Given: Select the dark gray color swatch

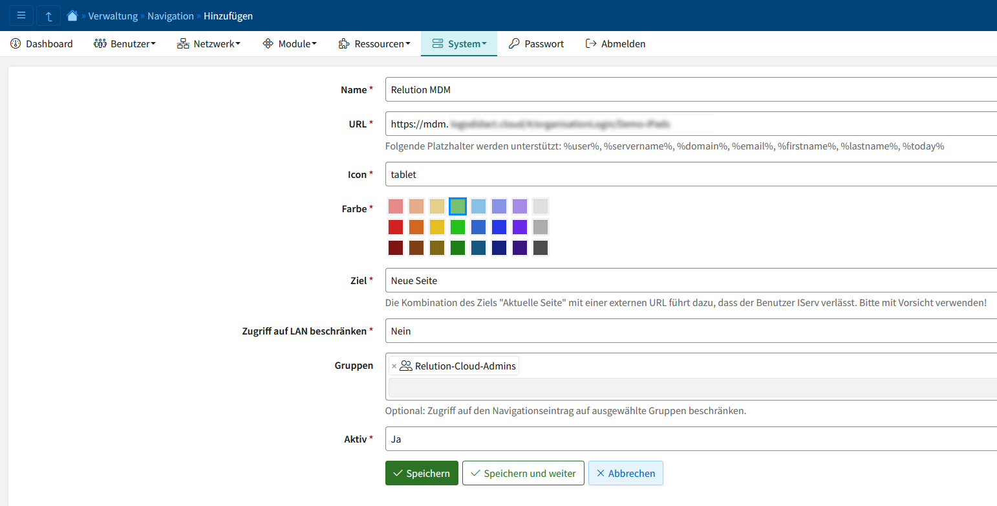Looking at the screenshot, I should 541,248.
